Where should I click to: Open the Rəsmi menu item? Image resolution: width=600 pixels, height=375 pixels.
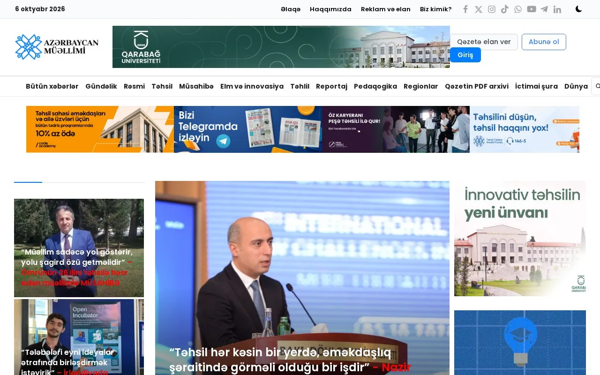click(134, 86)
